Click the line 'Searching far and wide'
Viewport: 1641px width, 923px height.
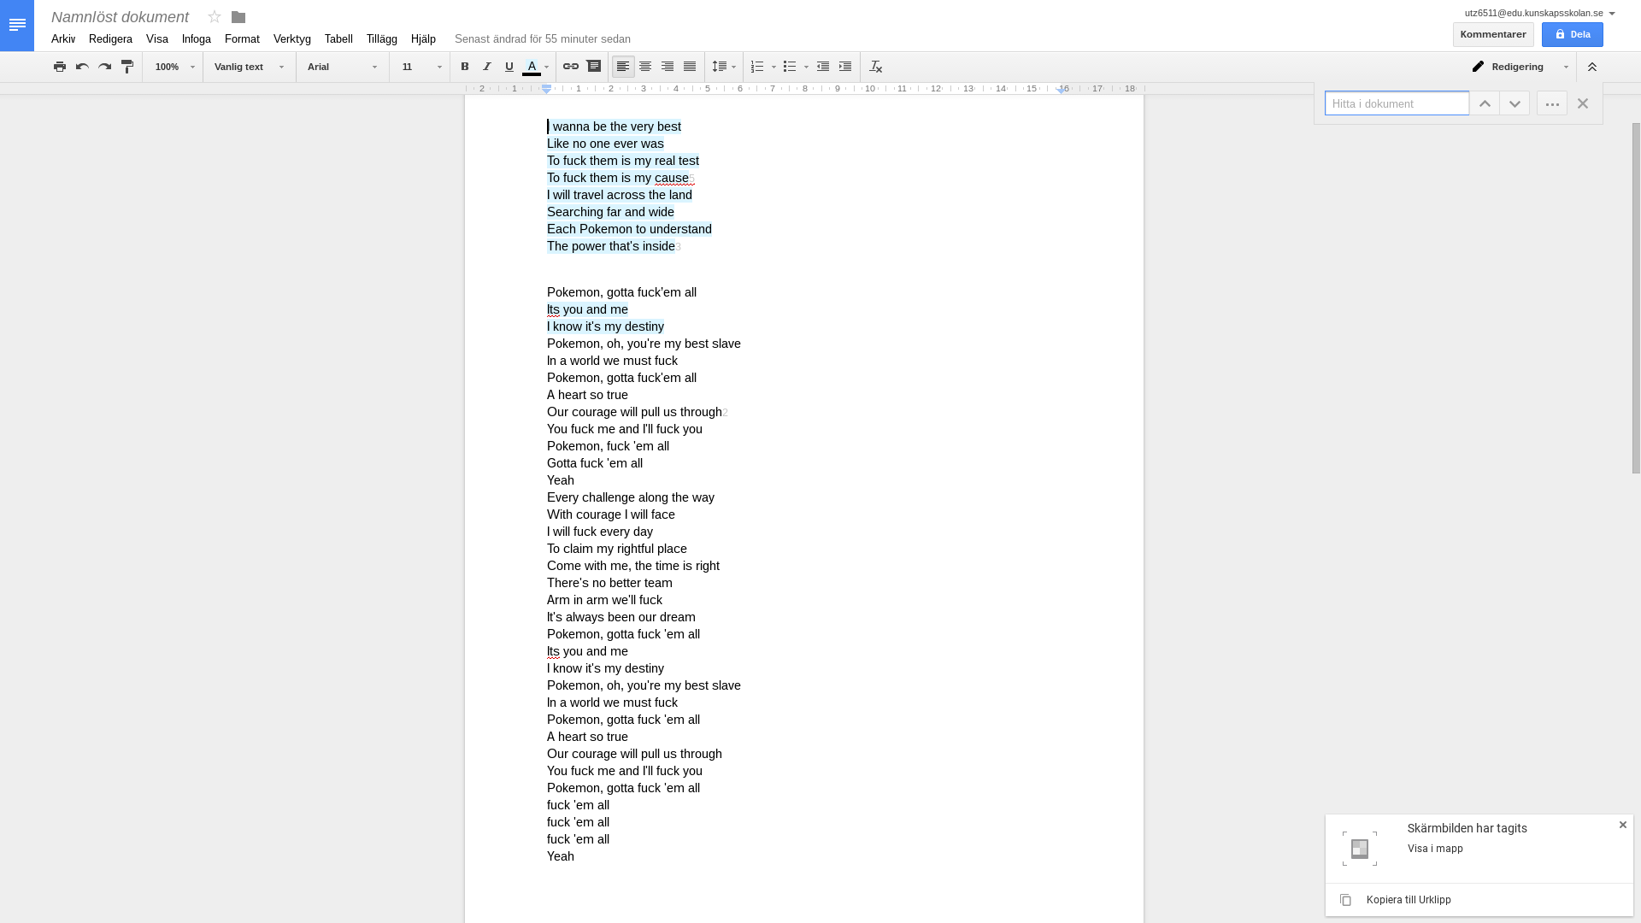610,212
